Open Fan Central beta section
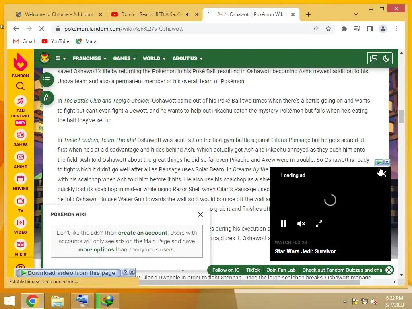 tap(20, 110)
